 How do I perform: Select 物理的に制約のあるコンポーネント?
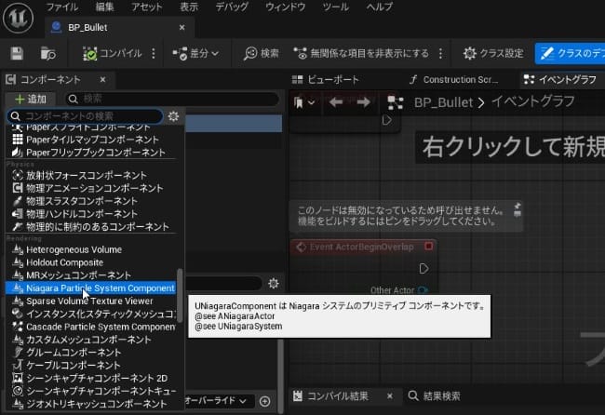click(91, 226)
